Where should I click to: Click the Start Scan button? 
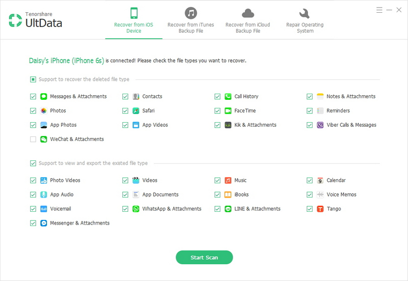pyautogui.click(x=205, y=258)
